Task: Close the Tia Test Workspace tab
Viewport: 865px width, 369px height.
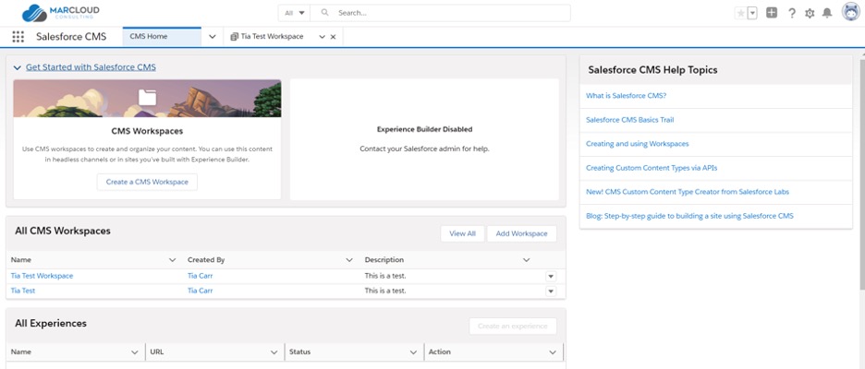Action: (x=333, y=37)
